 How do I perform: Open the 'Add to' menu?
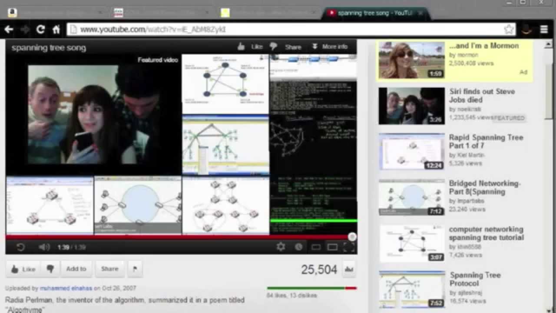pos(76,269)
